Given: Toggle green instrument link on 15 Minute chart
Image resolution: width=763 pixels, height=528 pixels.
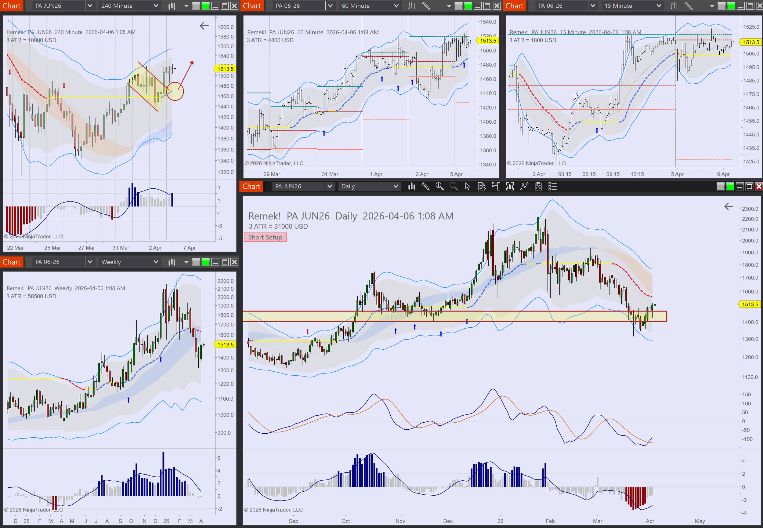Looking at the screenshot, I should [x=731, y=5].
